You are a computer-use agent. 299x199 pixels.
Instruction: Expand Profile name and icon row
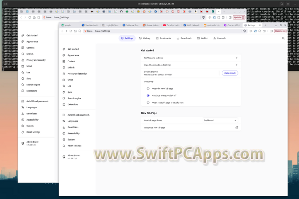tap(191, 58)
